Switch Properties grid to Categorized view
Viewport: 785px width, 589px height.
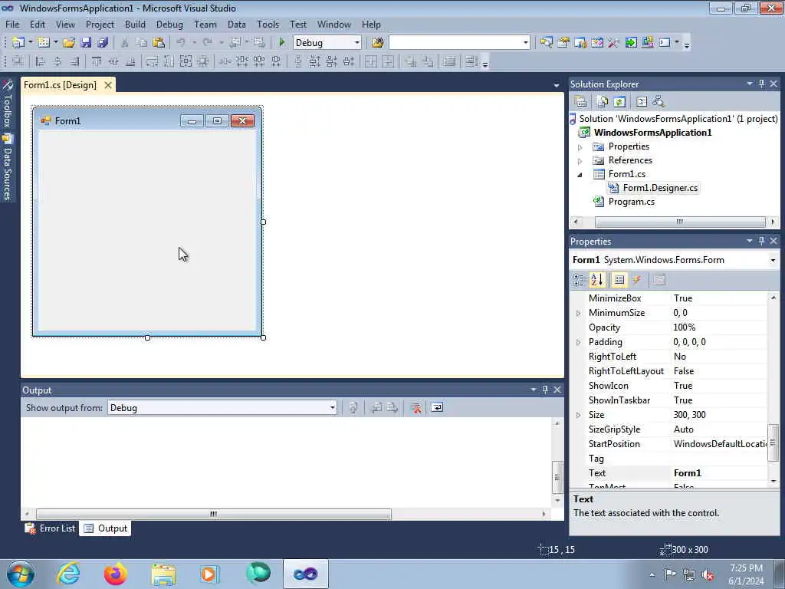click(579, 280)
